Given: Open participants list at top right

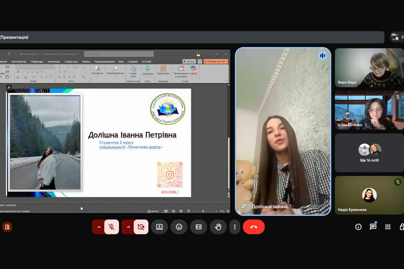Looking at the screenshot, I should (397, 37).
